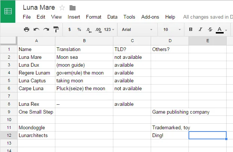Click the Decrease decimal places icon
The image size is (233, 152).
point(89,30)
